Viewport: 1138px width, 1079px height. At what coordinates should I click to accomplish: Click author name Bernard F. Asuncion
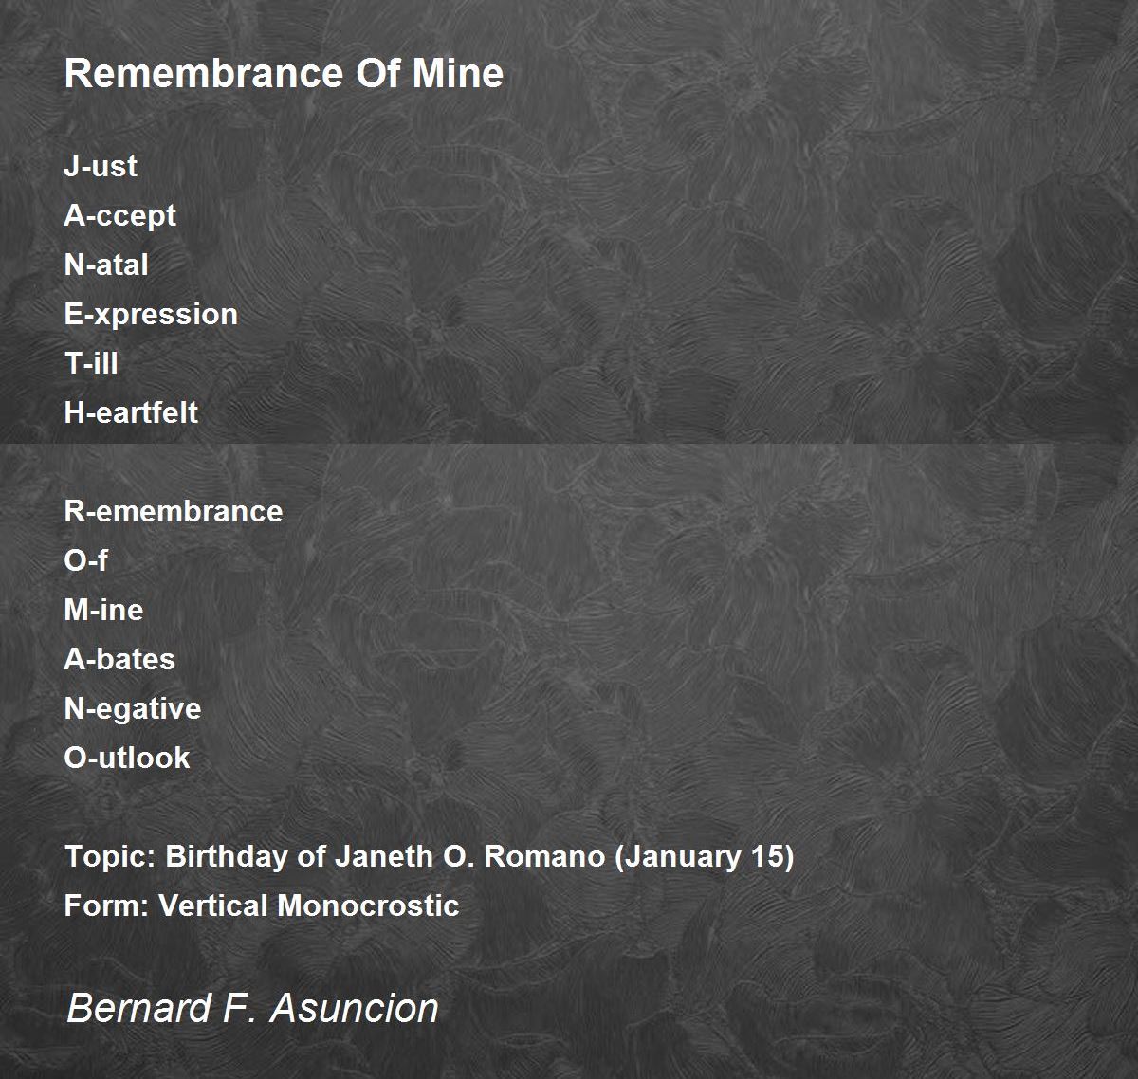(x=253, y=1008)
